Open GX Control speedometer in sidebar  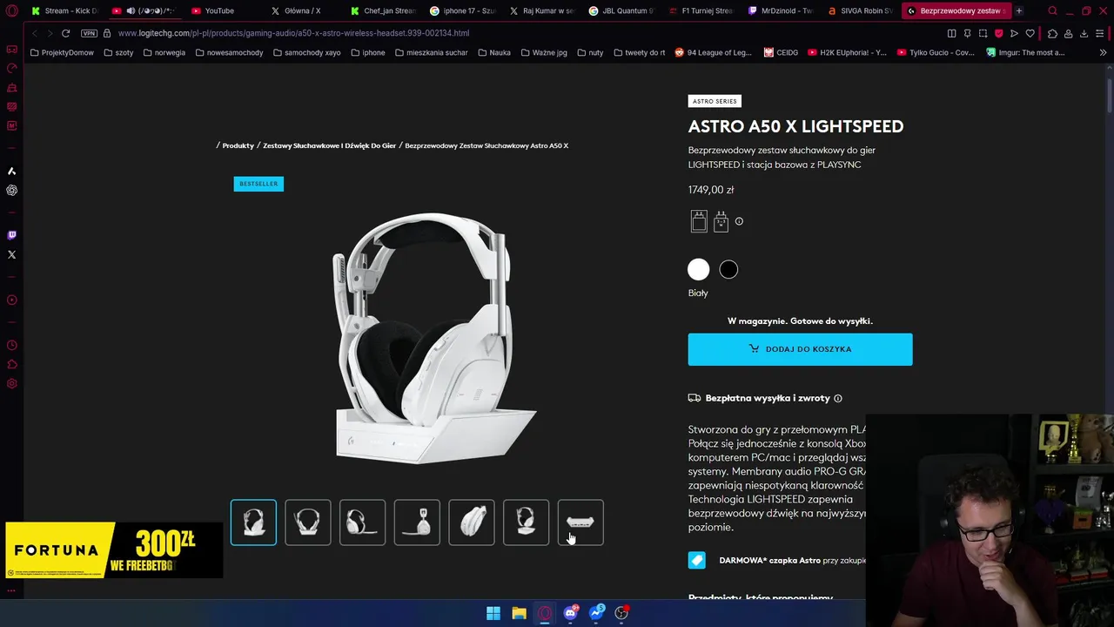11,69
